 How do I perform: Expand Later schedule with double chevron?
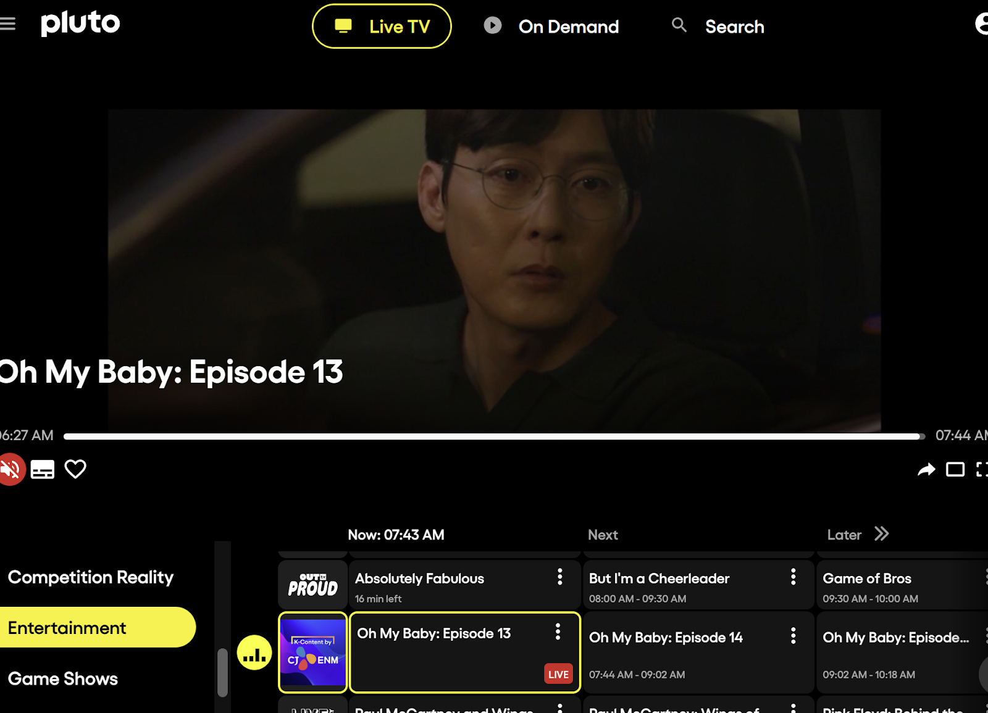click(882, 534)
